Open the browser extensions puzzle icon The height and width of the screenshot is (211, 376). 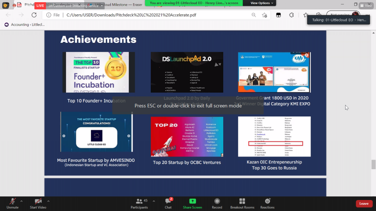pyautogui.click(x=291, y=15)
